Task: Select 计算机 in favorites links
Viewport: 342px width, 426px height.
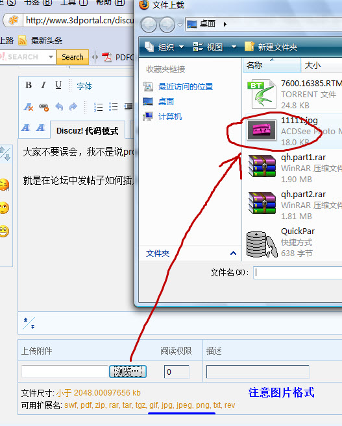Action: [x=162, y=117]
